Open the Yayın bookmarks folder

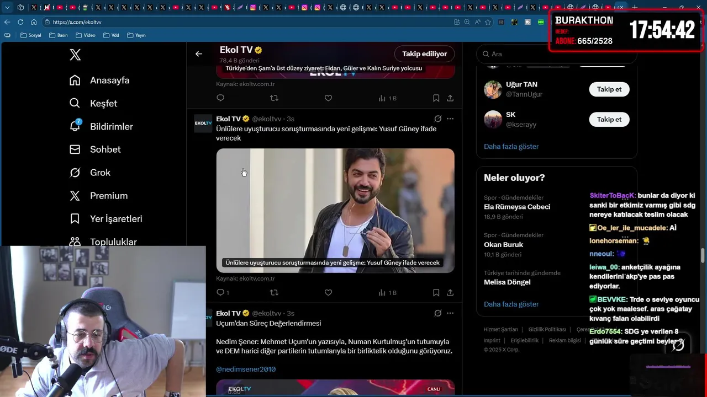(x=136, y=35)
